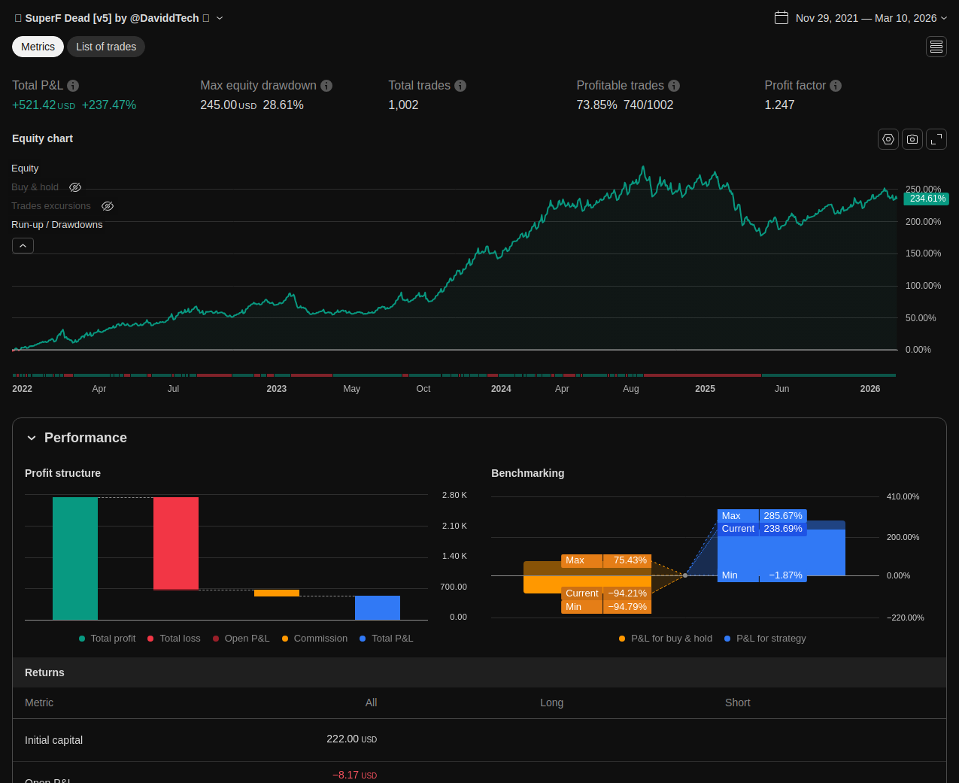
Task: Collapse the Performance section
Action: (32, 438)
